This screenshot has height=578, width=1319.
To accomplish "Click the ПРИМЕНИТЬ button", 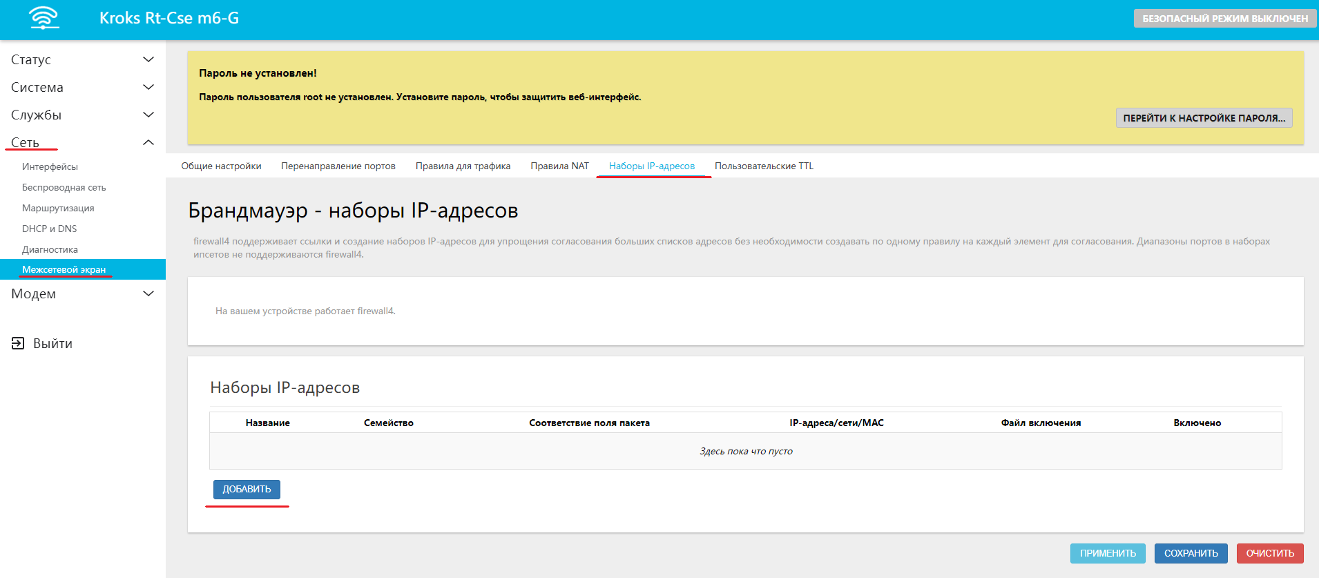I will (x=1108, y=553).
